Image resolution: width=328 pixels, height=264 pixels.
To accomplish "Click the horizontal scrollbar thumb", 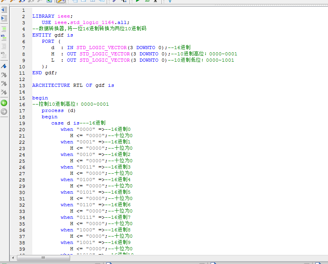I will (43, 258).
